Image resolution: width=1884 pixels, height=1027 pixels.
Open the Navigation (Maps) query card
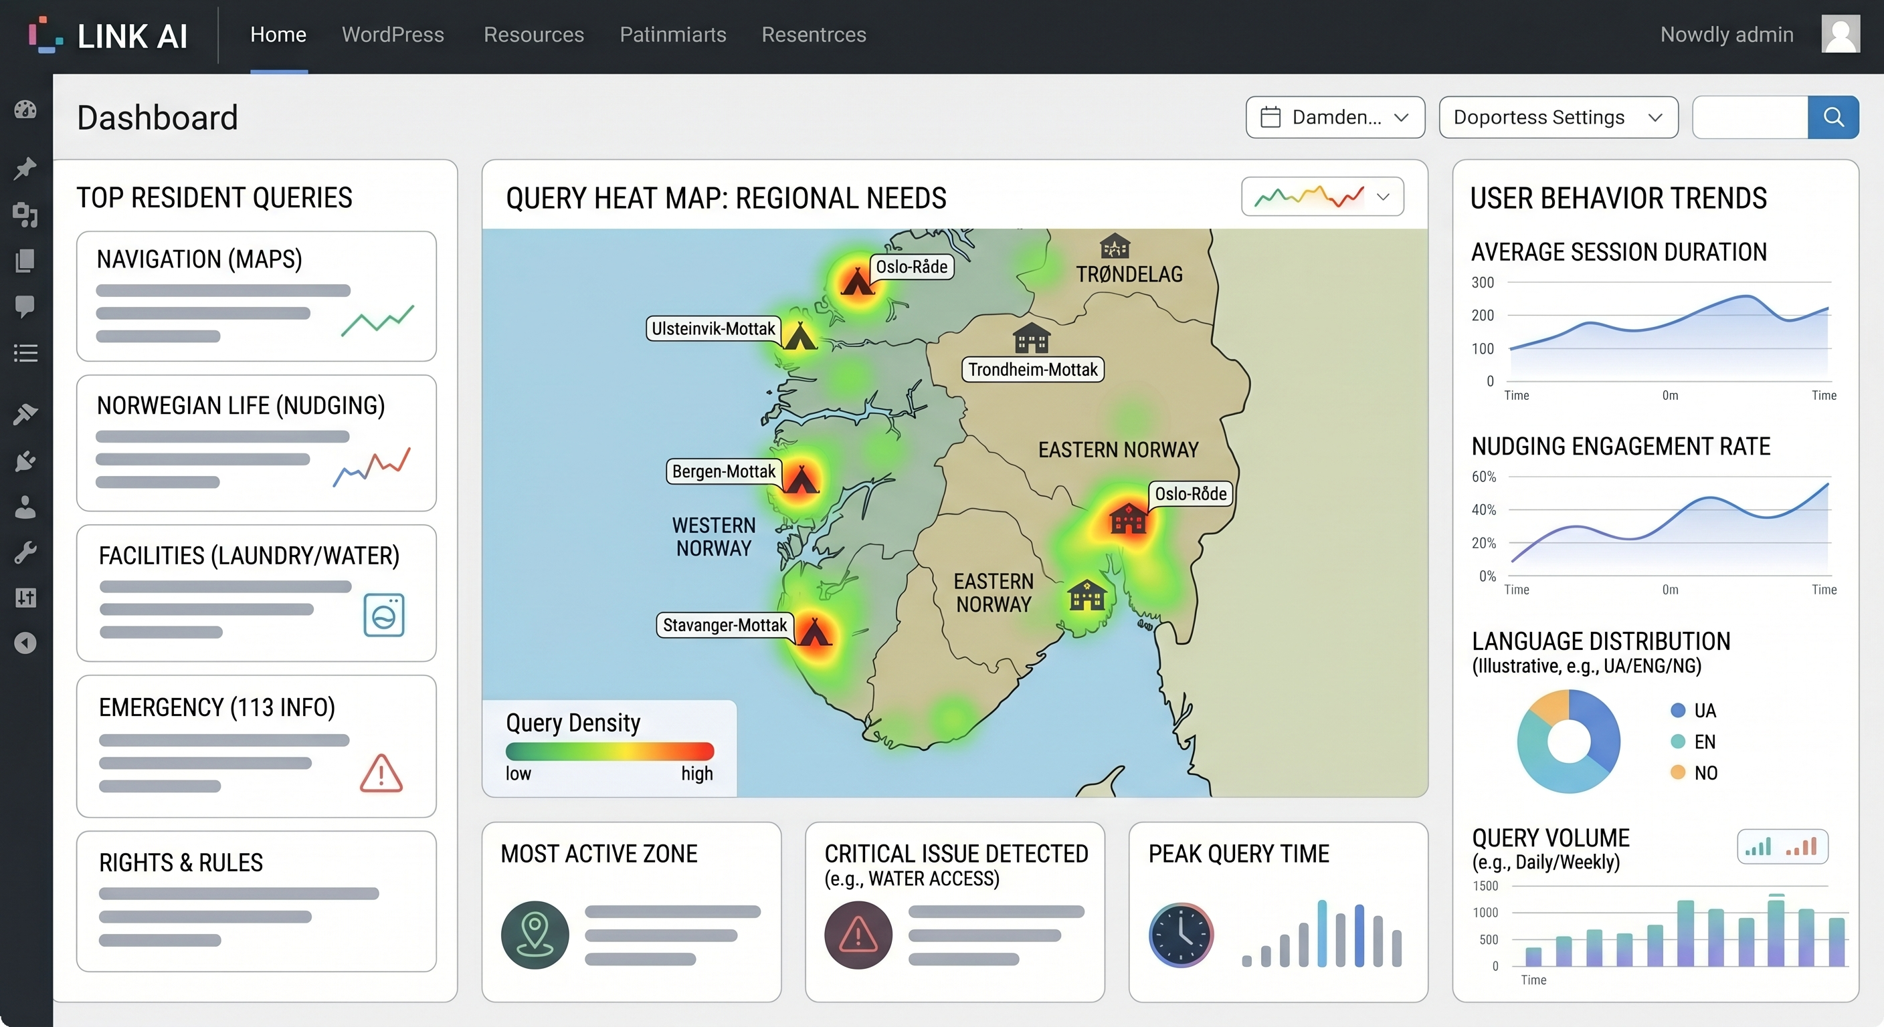[x=257, y=296]
